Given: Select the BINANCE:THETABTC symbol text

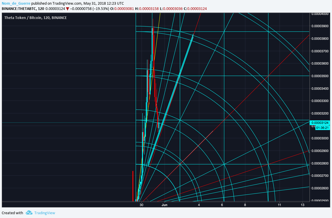Looking at the screenshot, I should [x=19, y=9].
